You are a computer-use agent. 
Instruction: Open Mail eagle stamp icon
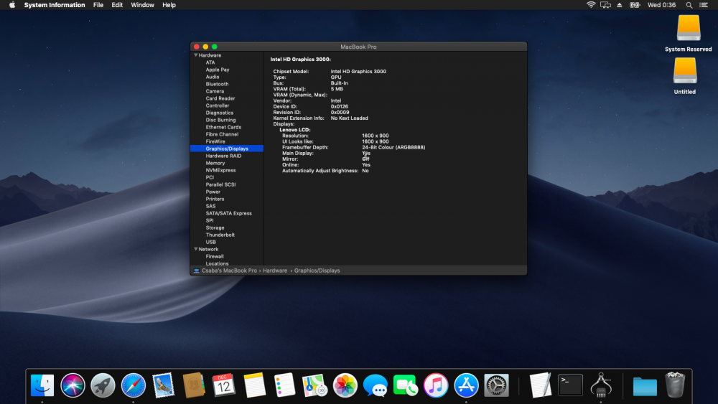[x=164, y=385]
